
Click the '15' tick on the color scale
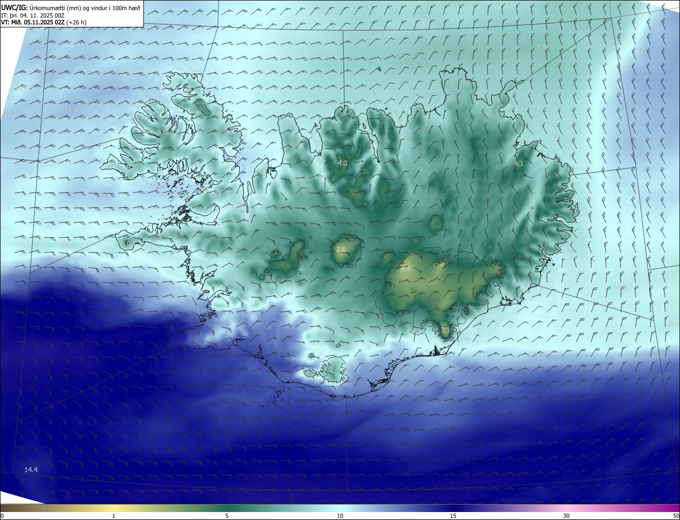tap(453, 516)
